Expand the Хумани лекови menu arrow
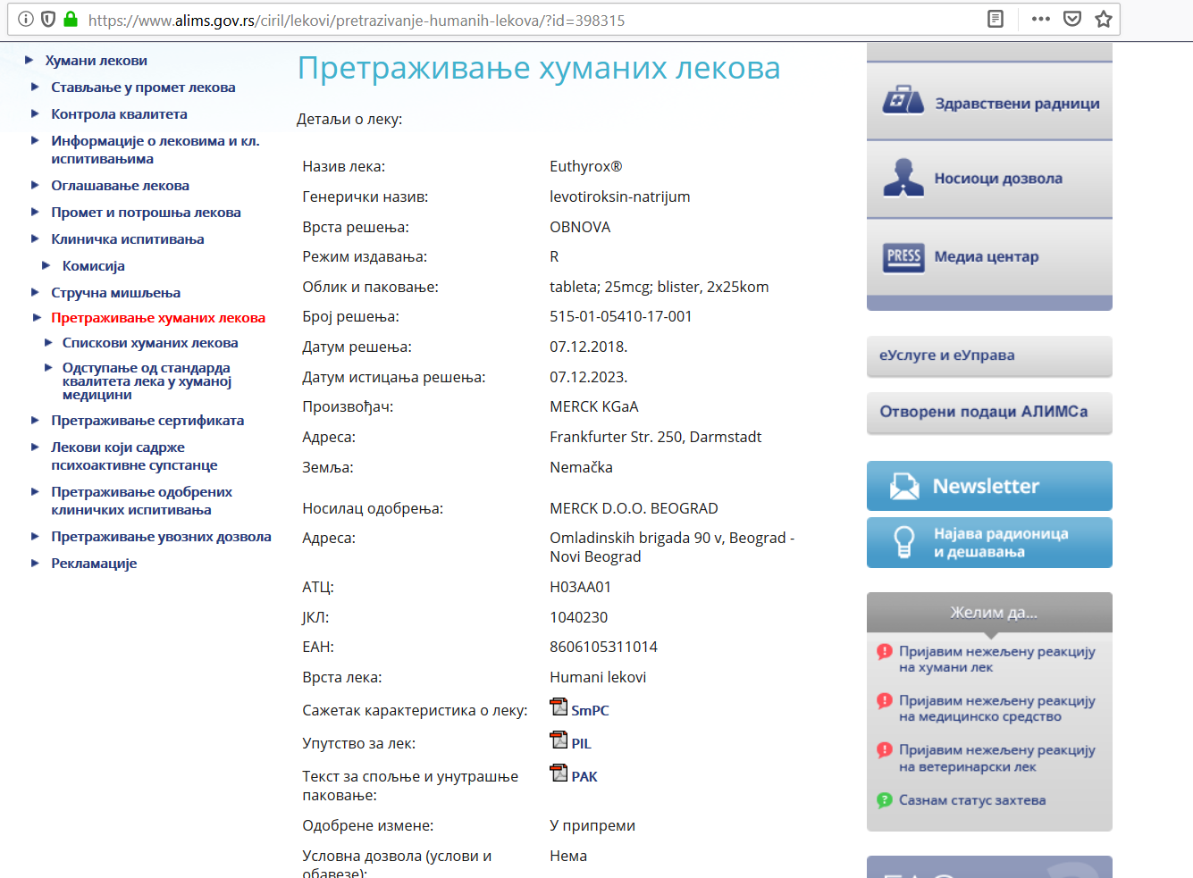Screen dimensions: 1193x878 [x=29, y=60]
